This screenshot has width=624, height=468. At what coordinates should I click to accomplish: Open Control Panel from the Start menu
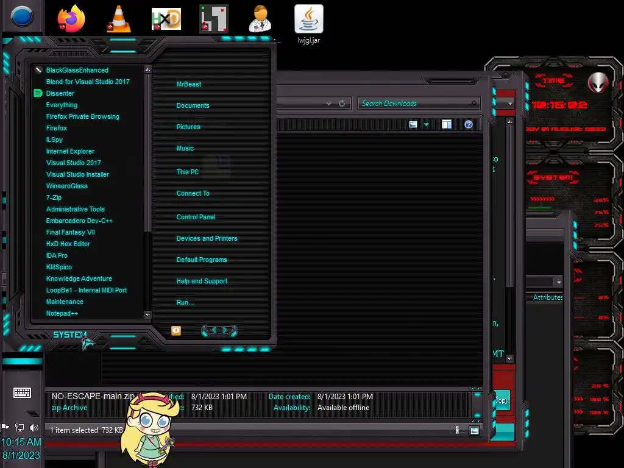pyautogui.click(x=196, y=217)
